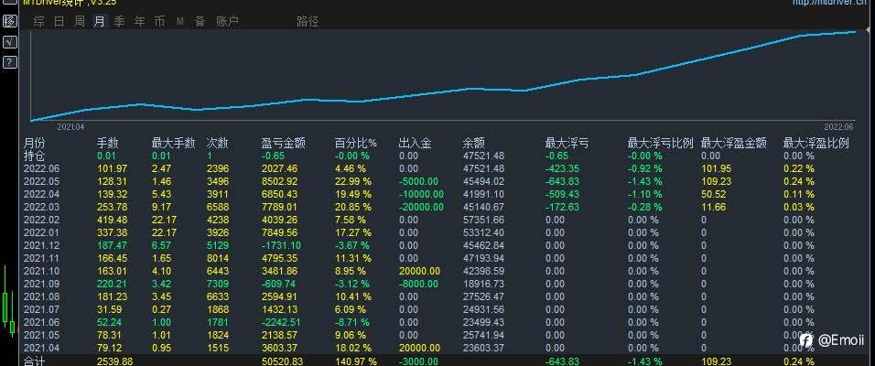This screenshot has width=875, height=366.
Task: Select the 合计 totals row label
Action: (x=34, y=361)
